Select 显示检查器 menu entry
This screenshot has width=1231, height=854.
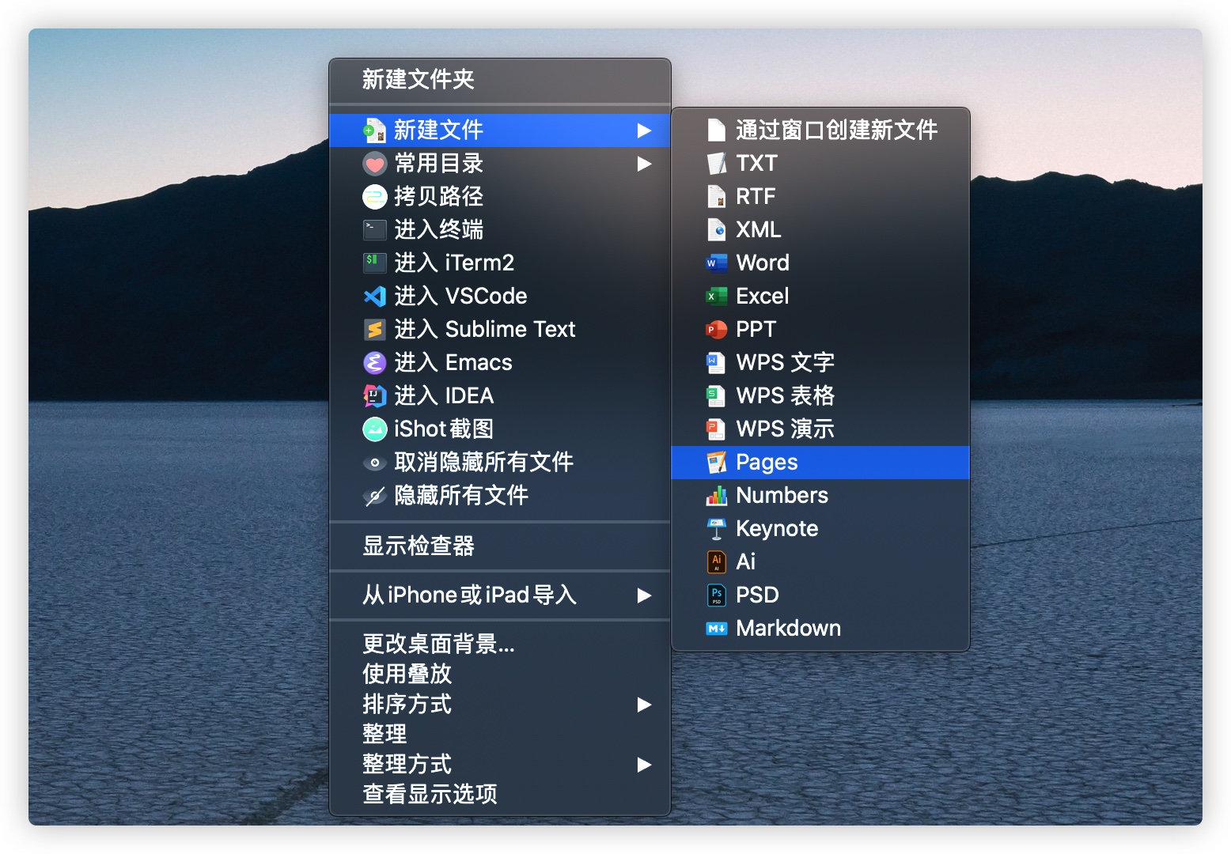pos(500,546)
